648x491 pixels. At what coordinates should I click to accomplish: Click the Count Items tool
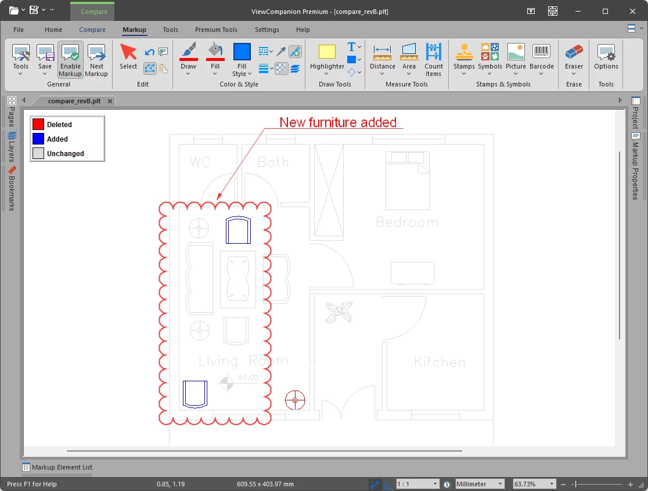pyautogui.click(x=434, y=59)
